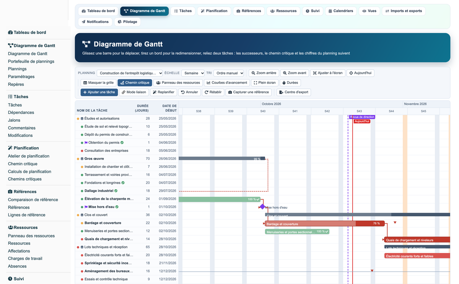459x284 pixels.
Task: Go to the Ressources tab
Action: coord(283,11)
